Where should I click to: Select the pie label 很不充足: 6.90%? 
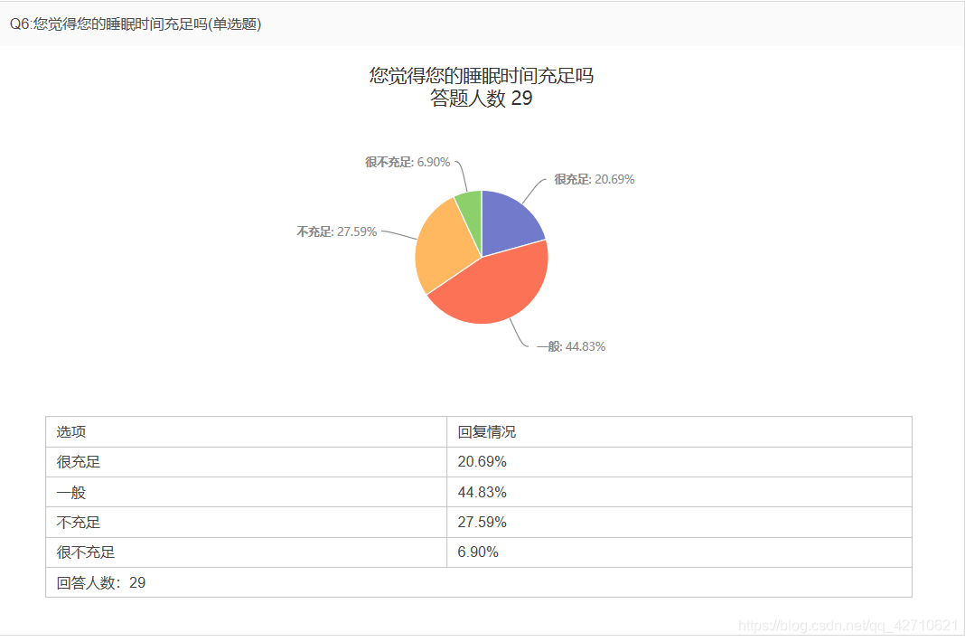coord(408,162)
